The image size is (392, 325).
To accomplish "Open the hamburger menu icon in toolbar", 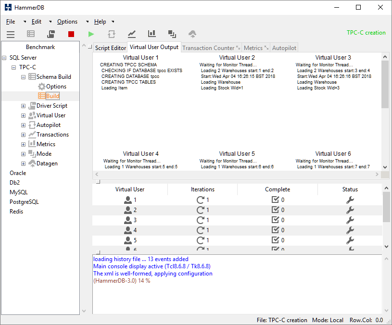I will 11,34.
